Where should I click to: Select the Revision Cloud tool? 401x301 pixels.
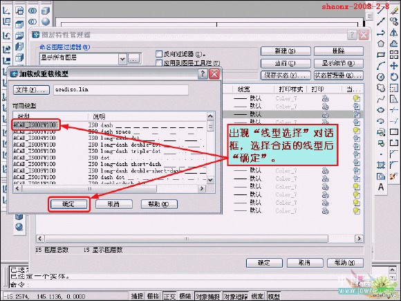(381, 88)
